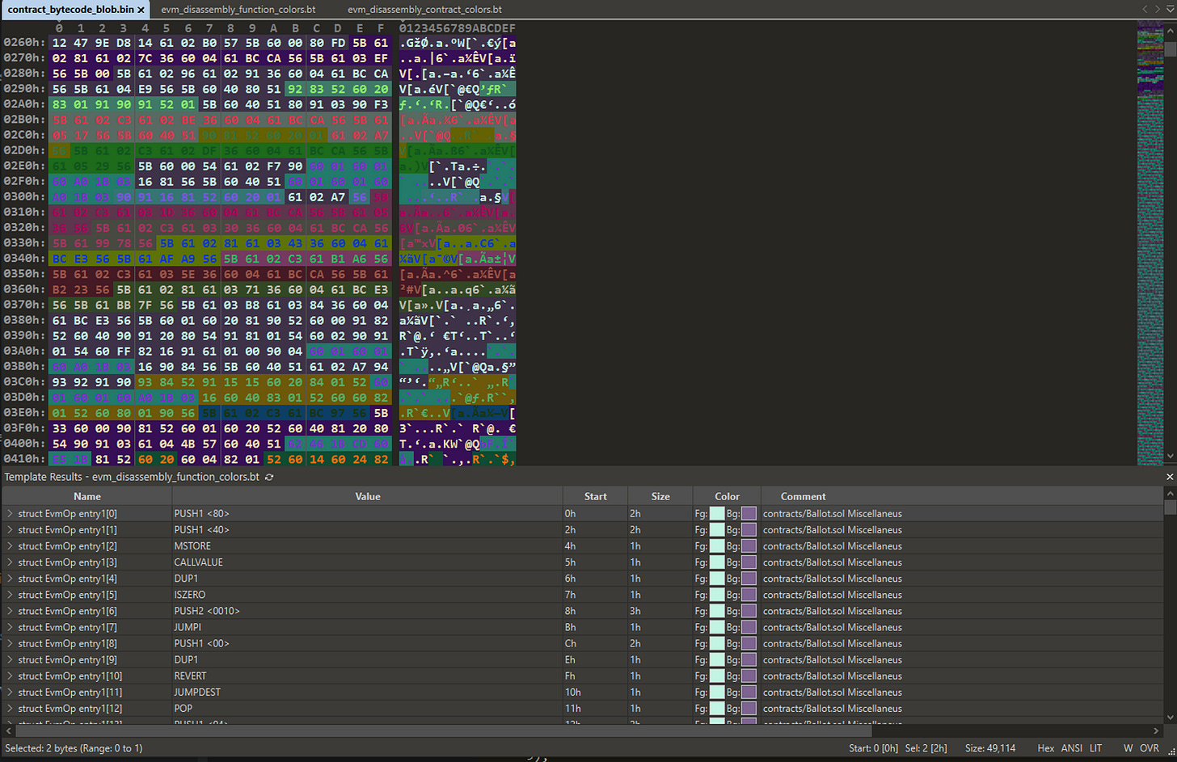Go to next tab using right arrow
This screenshot has height=762, width=1177.
pos(1156,9)
